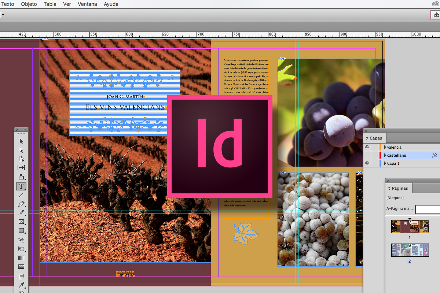Viewport: 440px width, 293px height.
Task: Close the tools panel
Action: [17, 129]
